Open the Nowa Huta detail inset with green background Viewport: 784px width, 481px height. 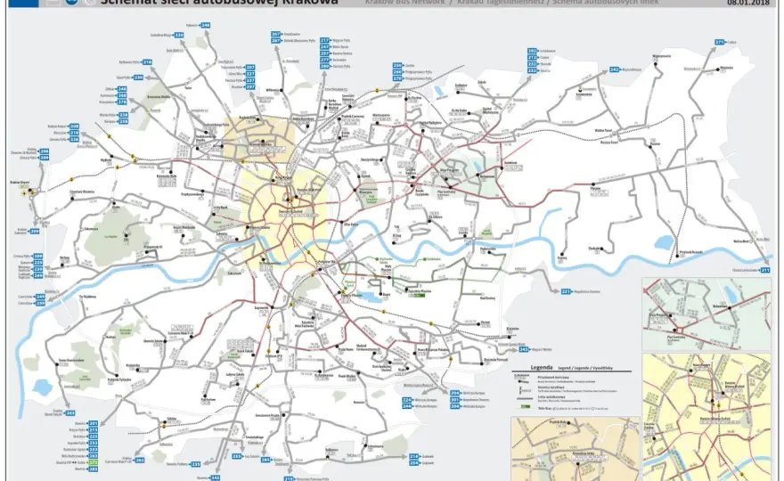coord(706,314)
